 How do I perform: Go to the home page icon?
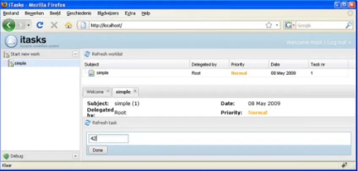[x=68, y=25]
